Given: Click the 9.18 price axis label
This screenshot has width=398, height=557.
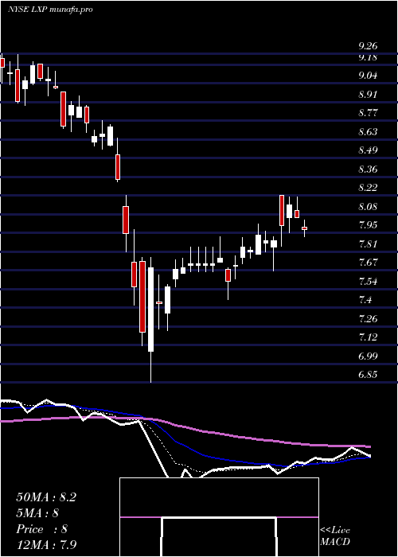Looking at the screenshot, I should pyautogui.click(x=368, y=57).
